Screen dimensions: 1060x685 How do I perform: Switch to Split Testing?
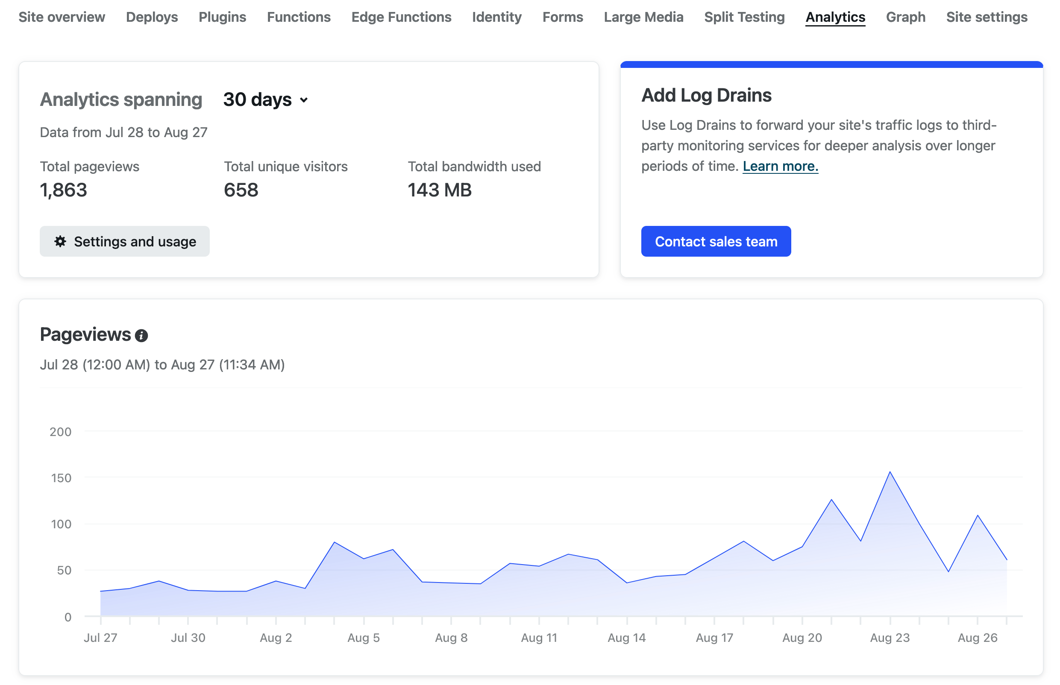click(x=745, y=17)
